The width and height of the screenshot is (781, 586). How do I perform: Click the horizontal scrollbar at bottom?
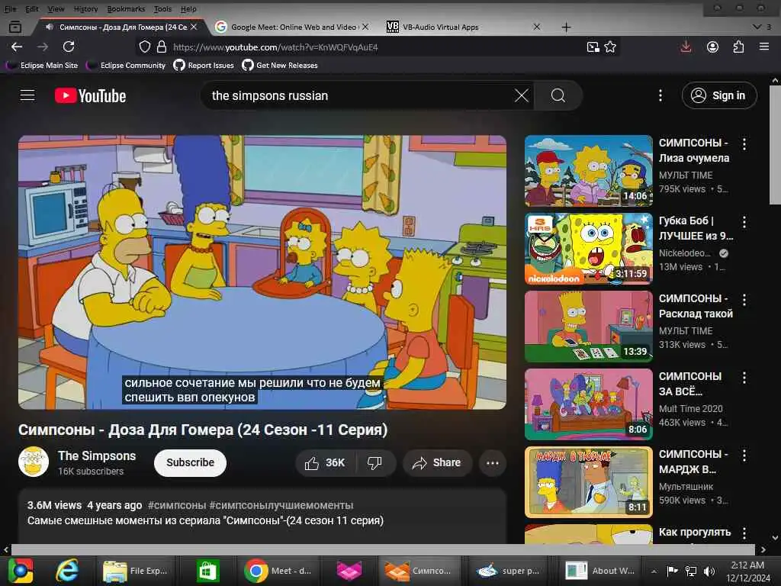pyautogui.click(x=384, y=549)
